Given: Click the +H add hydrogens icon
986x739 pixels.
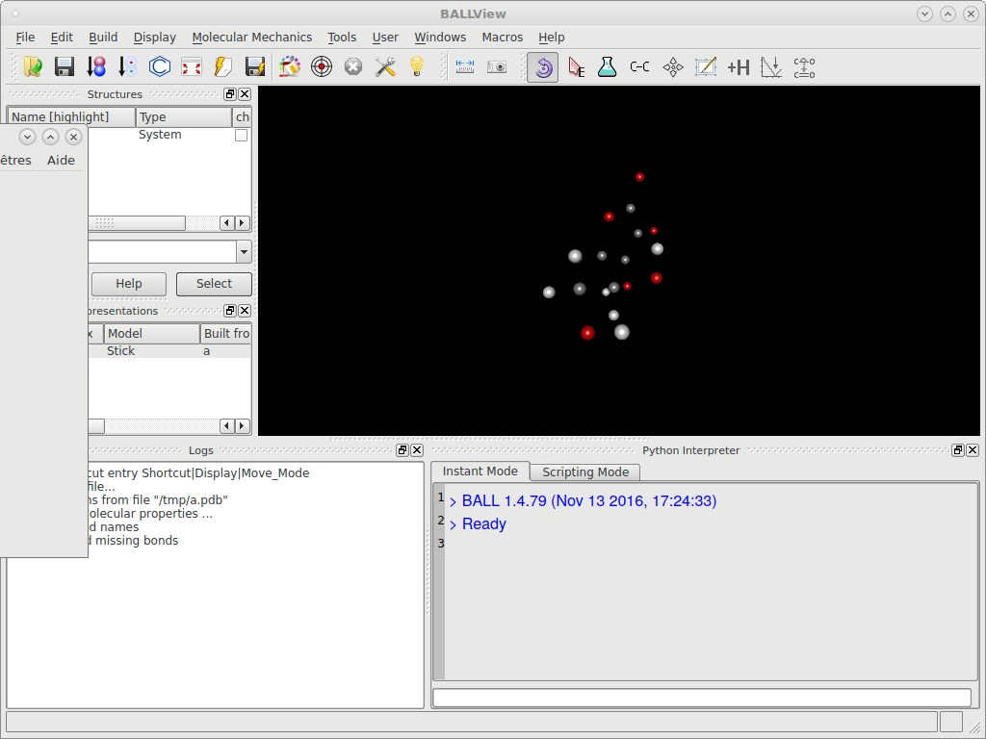Looking at the screenshot, I should pyautogui.click(x=739, y=66).
